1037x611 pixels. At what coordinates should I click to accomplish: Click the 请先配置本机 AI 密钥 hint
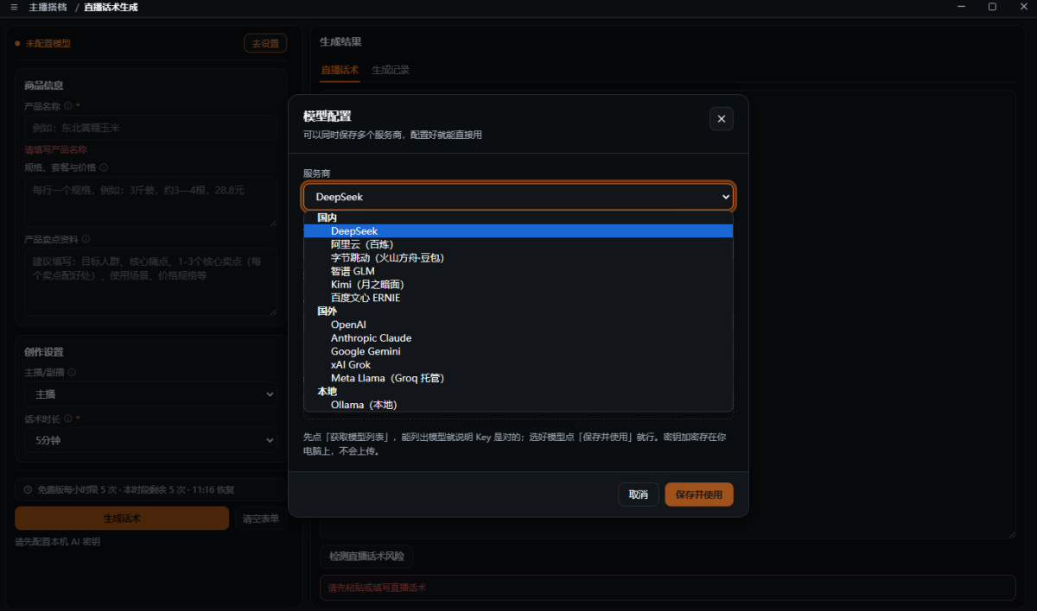58,542
